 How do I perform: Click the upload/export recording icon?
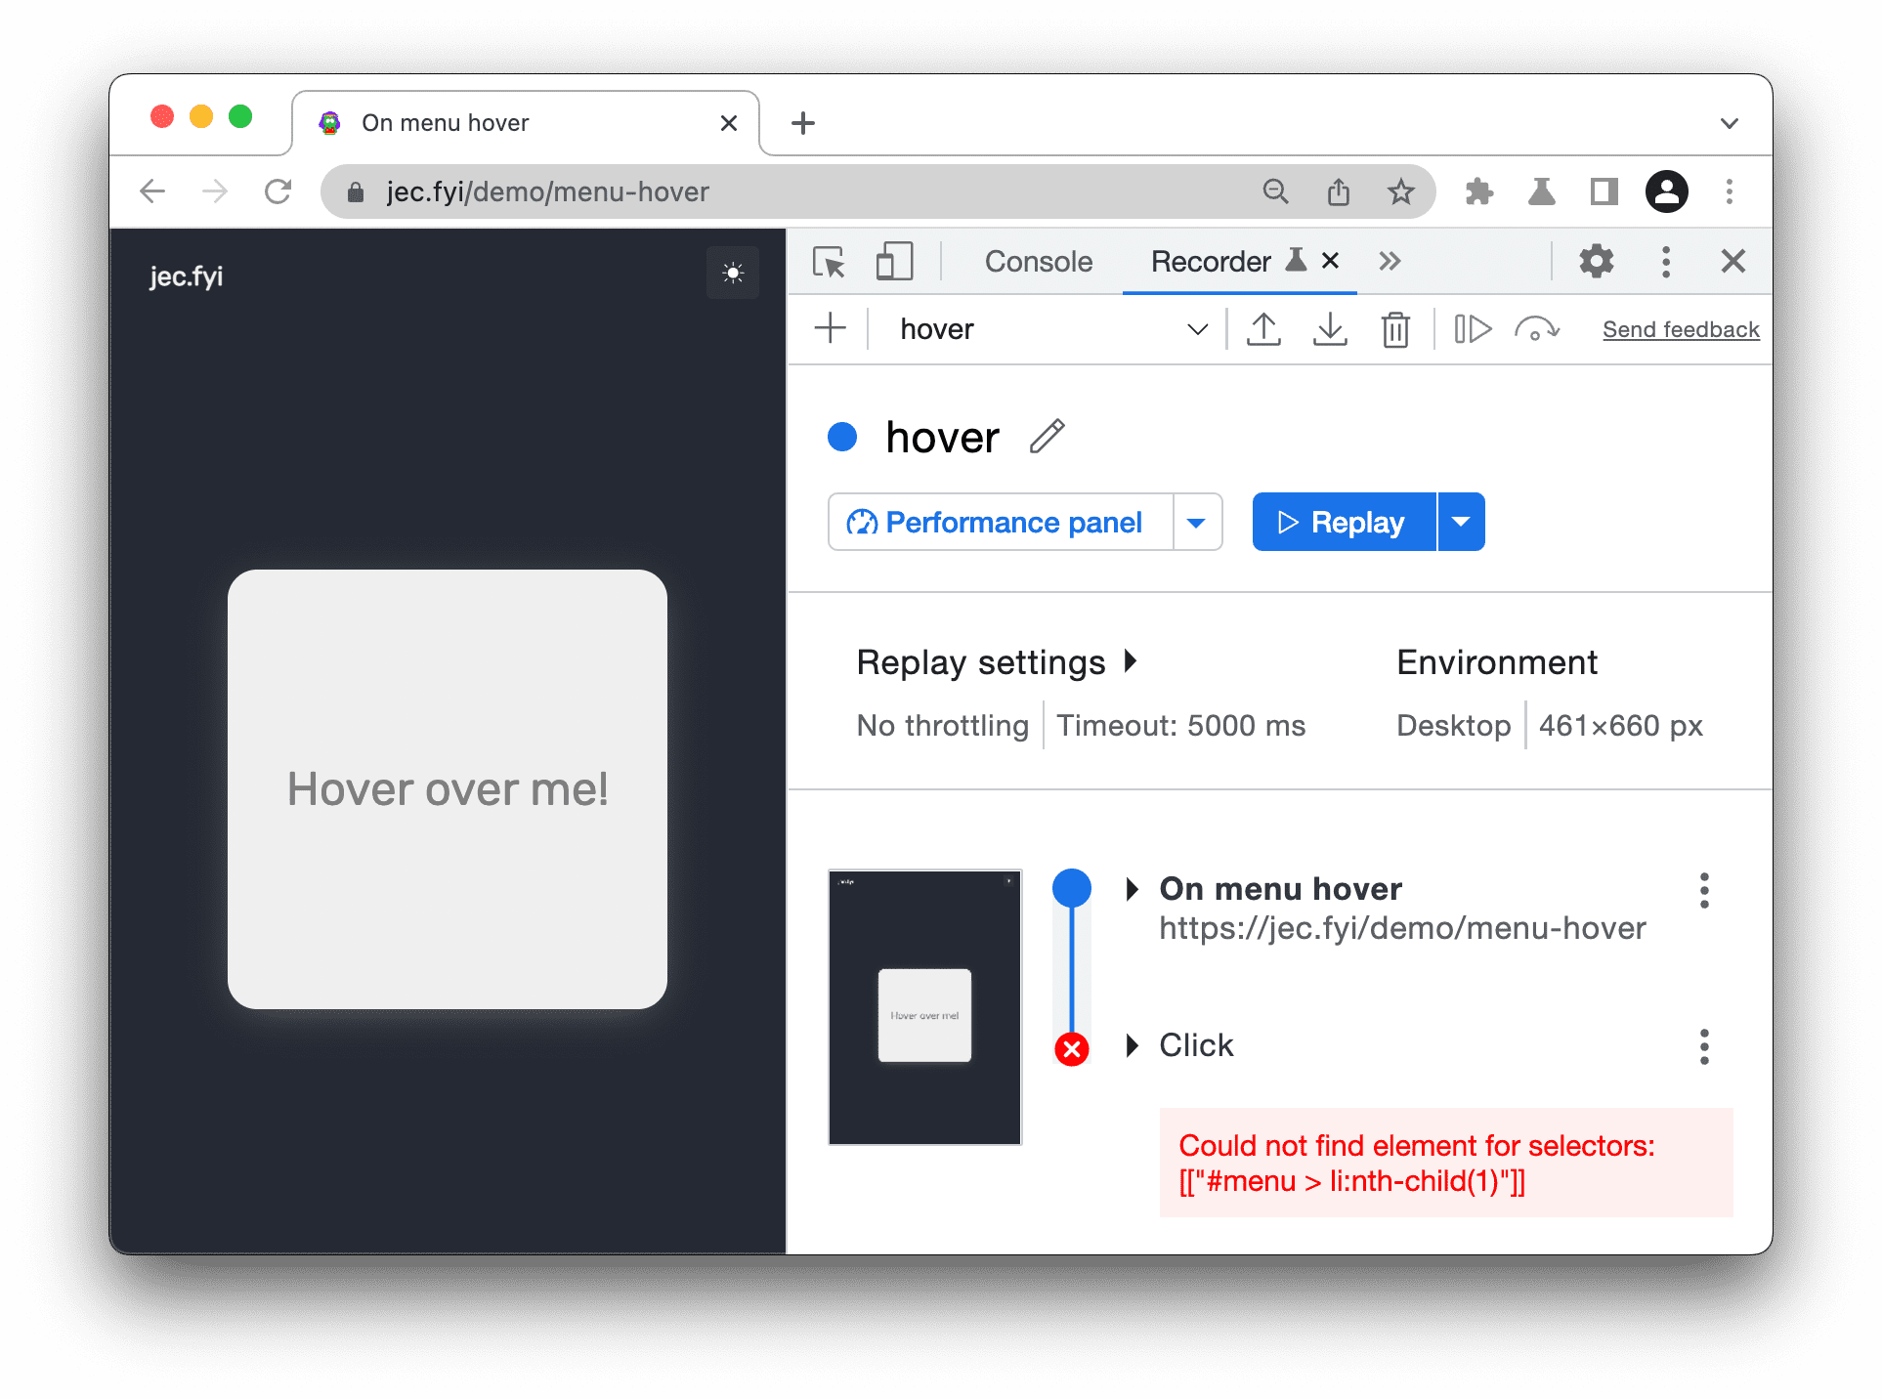click(x=1261, y=327)
